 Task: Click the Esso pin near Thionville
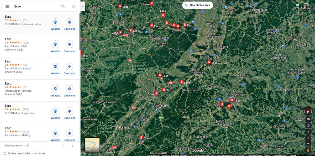pyautogui.click(x=120, y=6)
